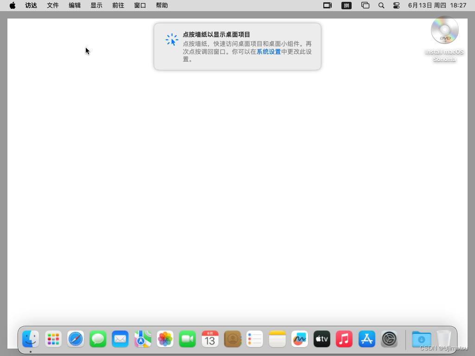
Task: Open Spotlight search magnifier
Action: 381,6
